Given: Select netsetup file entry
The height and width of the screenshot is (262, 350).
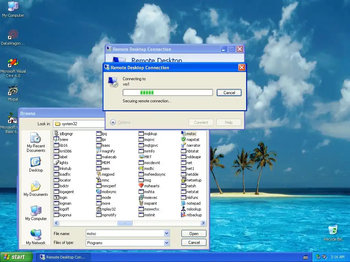Looking at the screenshot, I should [x=191, y=180].
